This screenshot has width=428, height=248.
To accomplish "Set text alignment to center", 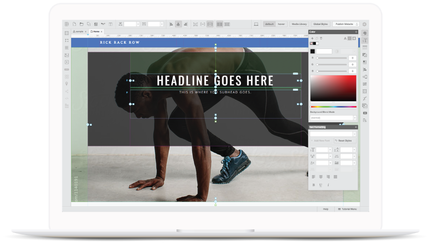I will point(321,177).
